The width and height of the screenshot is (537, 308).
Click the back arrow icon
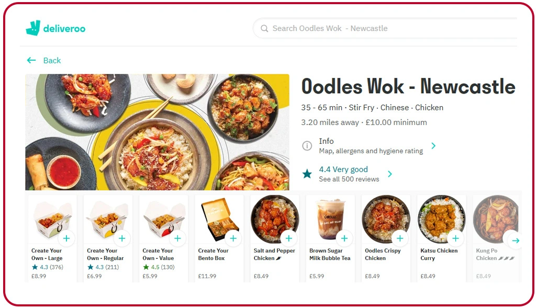(31, 61)
